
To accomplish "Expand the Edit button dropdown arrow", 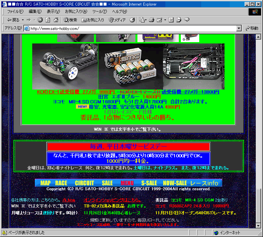I will (165, 20).
